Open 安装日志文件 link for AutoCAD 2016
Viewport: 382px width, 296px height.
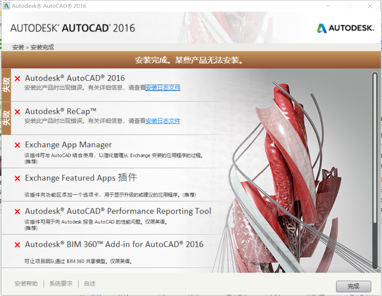[x=163, y=87]
